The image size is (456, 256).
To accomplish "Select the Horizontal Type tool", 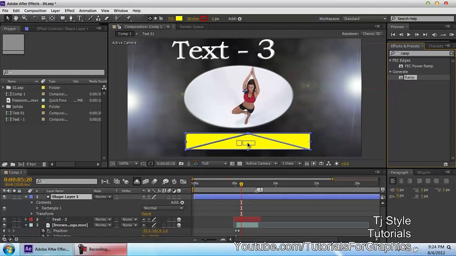I will 79,18.
